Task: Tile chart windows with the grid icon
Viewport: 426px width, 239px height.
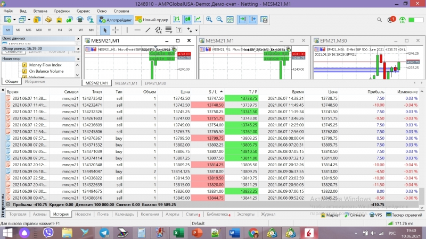Action: 230,20
